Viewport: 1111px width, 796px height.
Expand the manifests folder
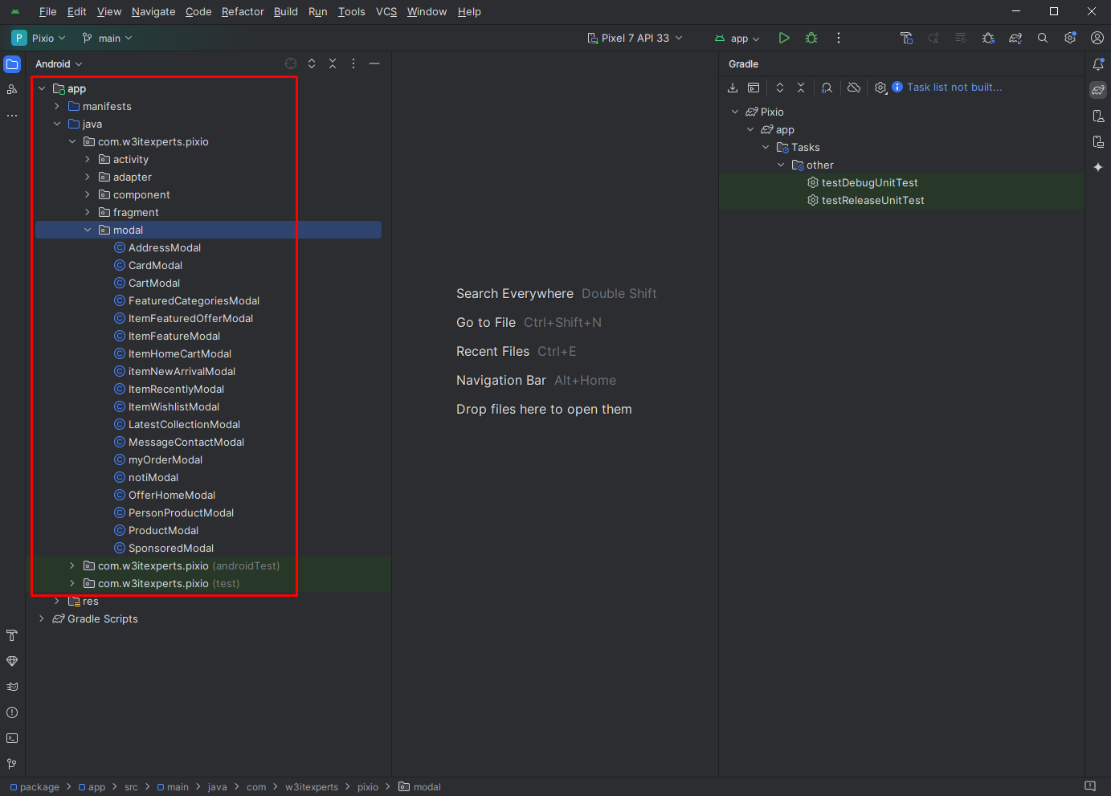57,106
